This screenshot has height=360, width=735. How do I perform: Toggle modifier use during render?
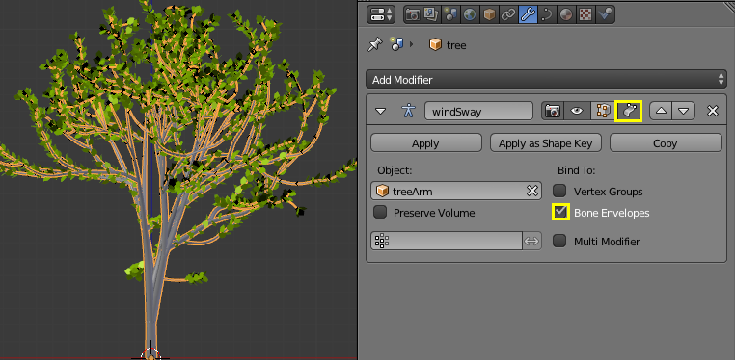pyautogui.click(x=553, y=112)
